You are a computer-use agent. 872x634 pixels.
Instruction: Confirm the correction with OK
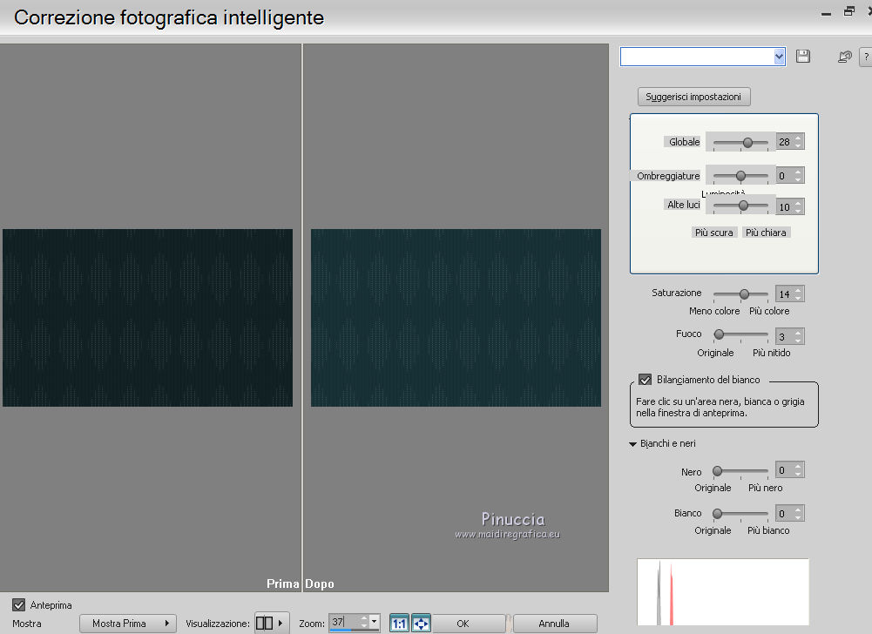(463, 624)
